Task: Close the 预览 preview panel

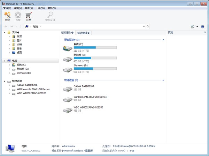Action: (205, 33)
